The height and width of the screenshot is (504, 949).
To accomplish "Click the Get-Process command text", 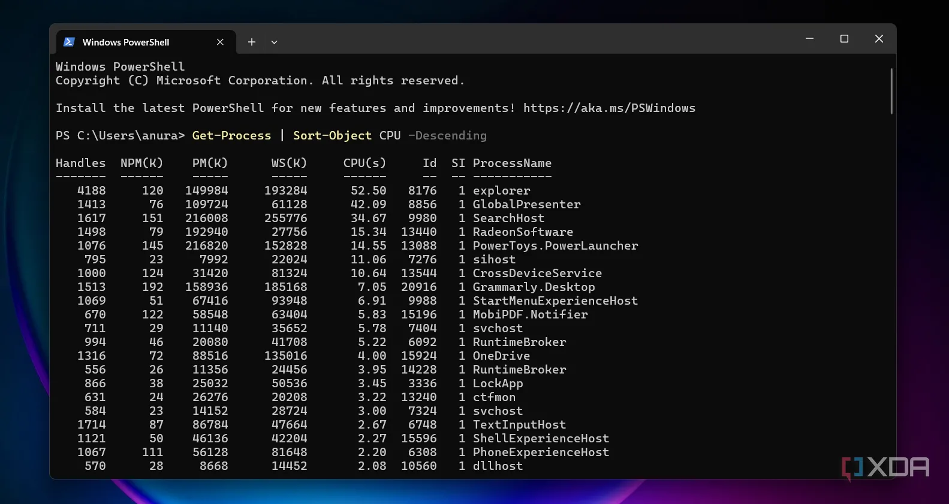I will (231, 136).
